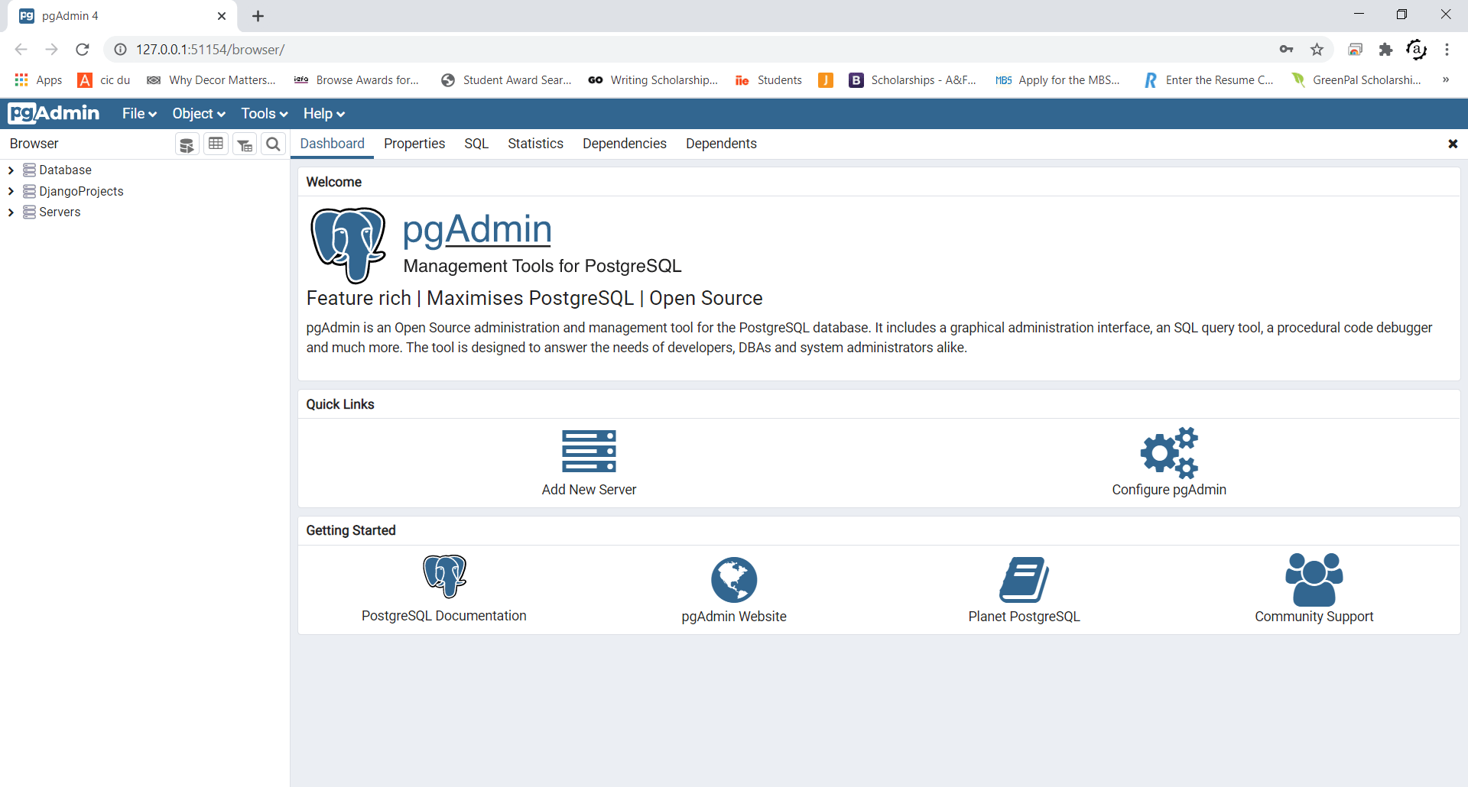
Task: Close the dashboard panel with X
Action: [x=1453, y=144]
